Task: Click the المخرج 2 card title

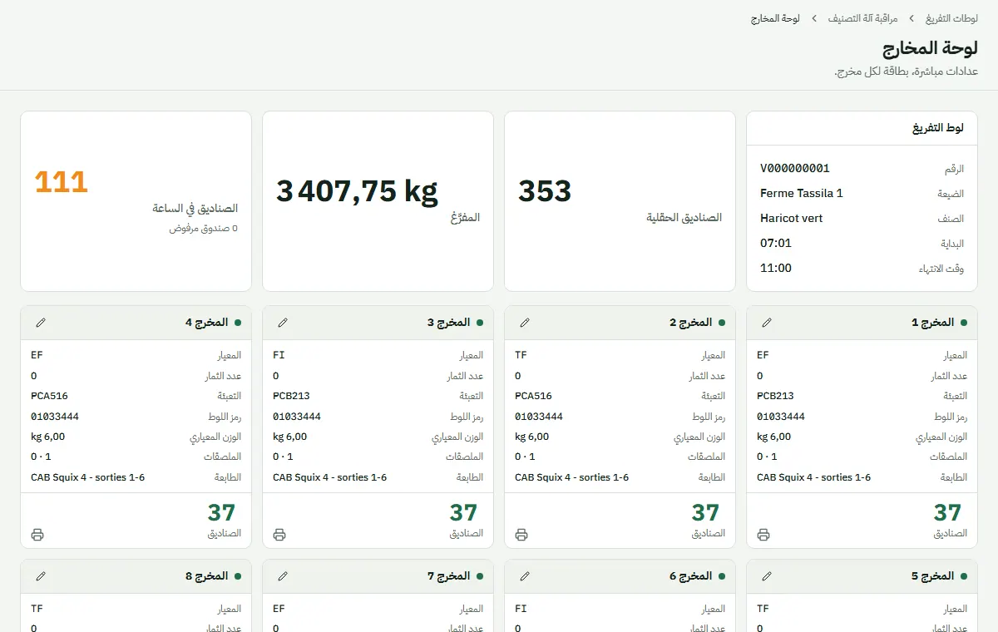Action: tap(691, 323)
